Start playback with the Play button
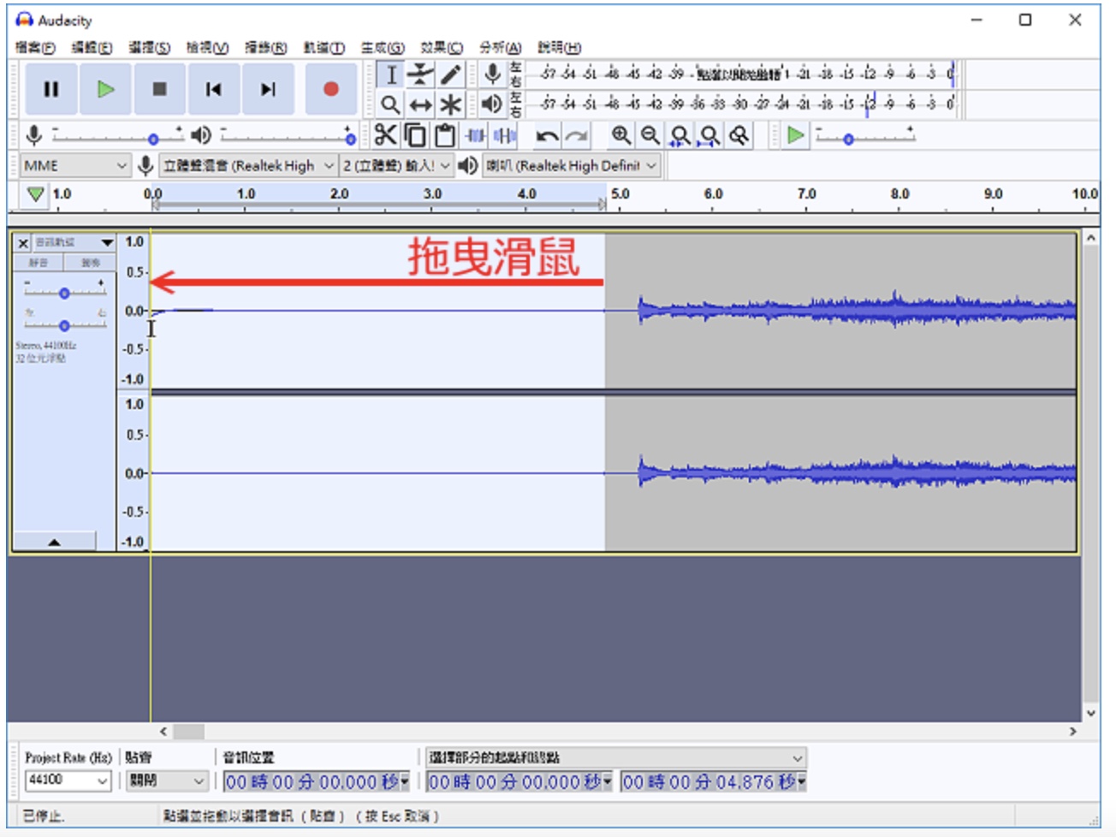Image resolution: width=1116 pixels, height=837 pixels. 105,89
